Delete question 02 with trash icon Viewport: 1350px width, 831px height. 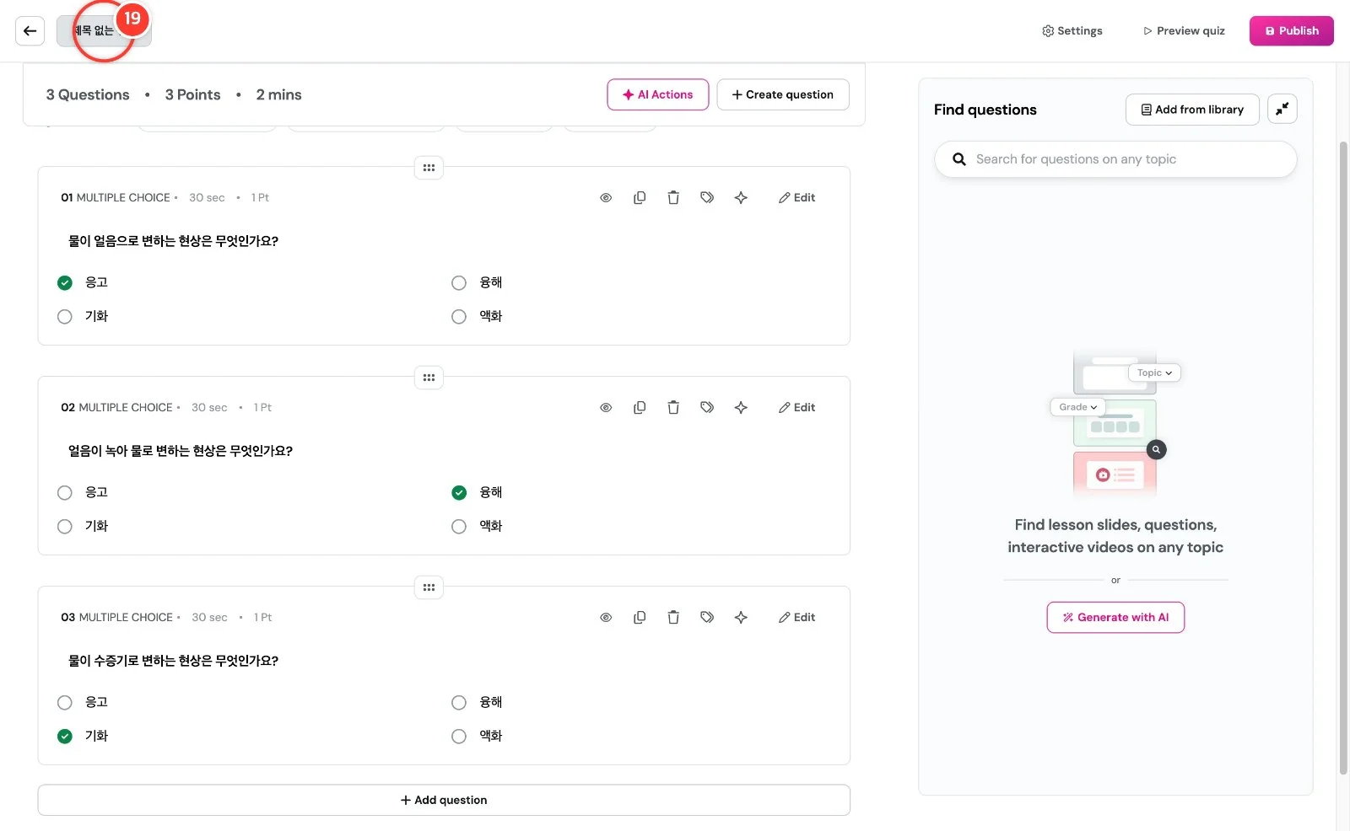[x=673, y=408]
